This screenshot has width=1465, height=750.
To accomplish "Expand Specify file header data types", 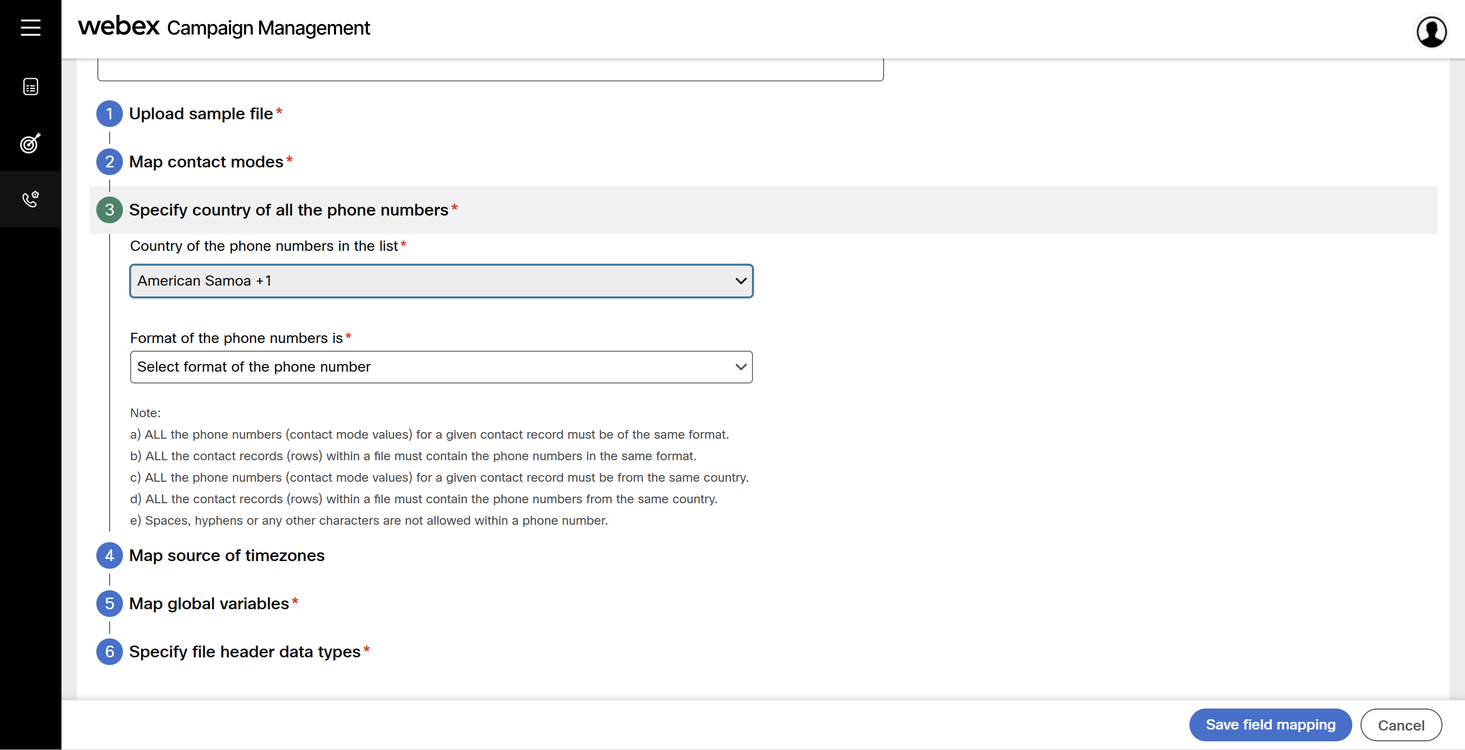I will tap(244, 652).
